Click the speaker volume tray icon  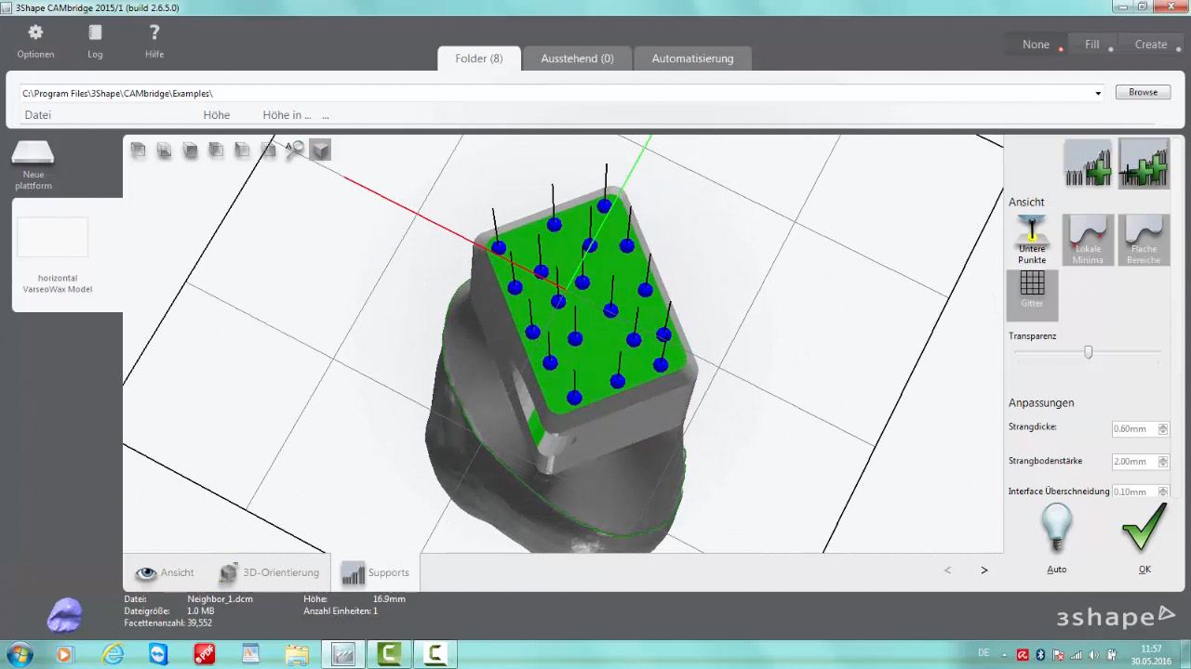[x=1096, y=654]
